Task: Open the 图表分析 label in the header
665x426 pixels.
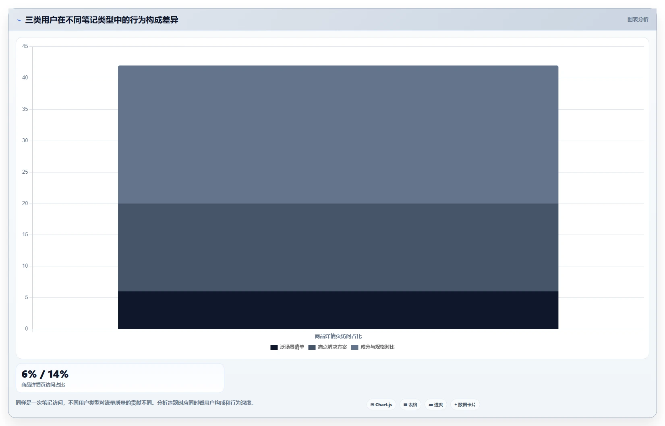Action: (x=638, y=19)
